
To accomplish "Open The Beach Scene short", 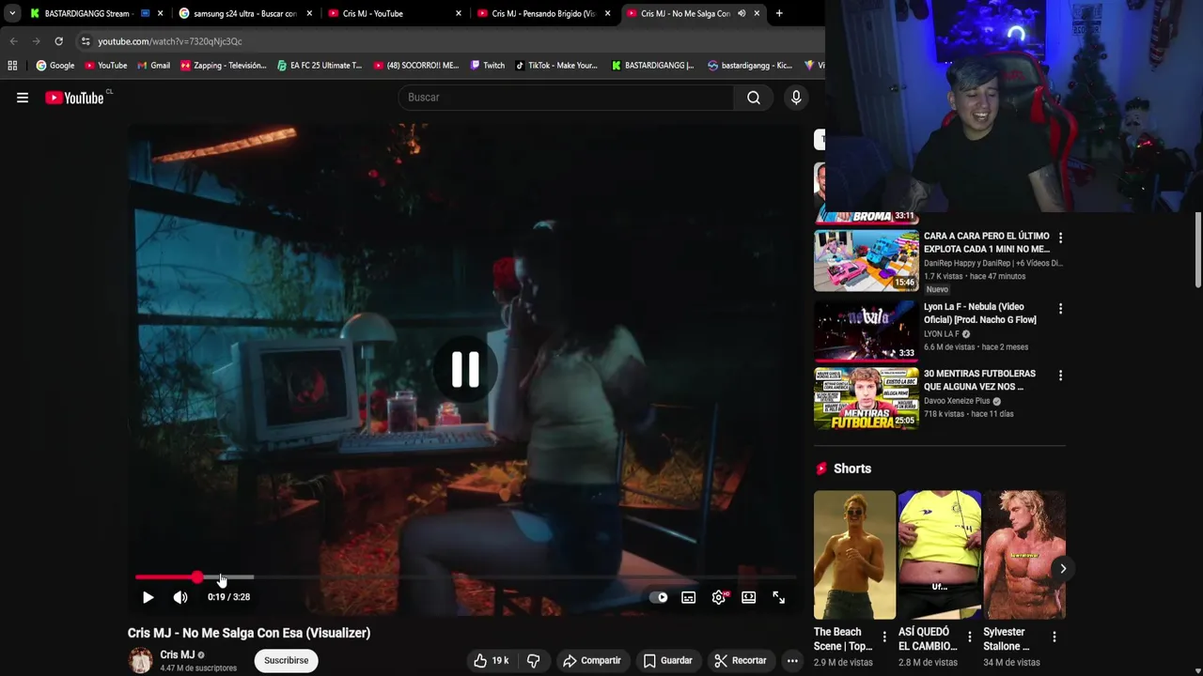I will click(x=854, y=555).
